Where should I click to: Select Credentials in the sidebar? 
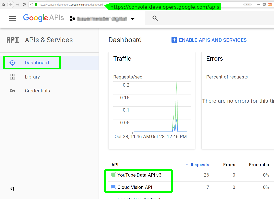37,90
